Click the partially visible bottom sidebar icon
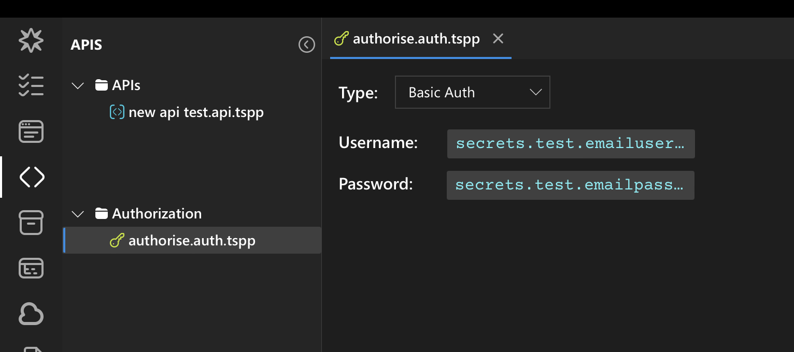794x352 pixels. pos(31,348)
